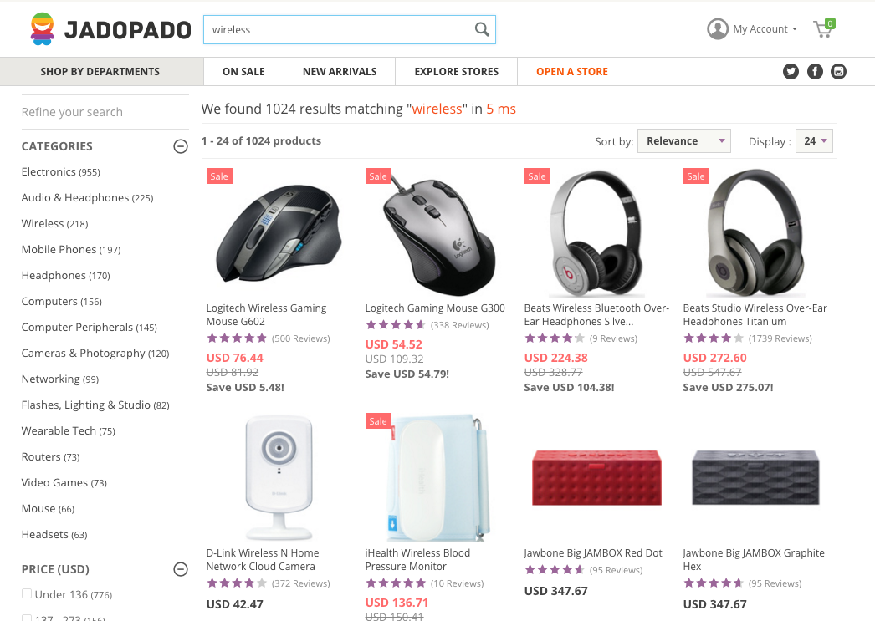Image resolution: width=875 pixels, height=621 pixels.
Task: Open the Display 24 dropdown
Action: 814,141
